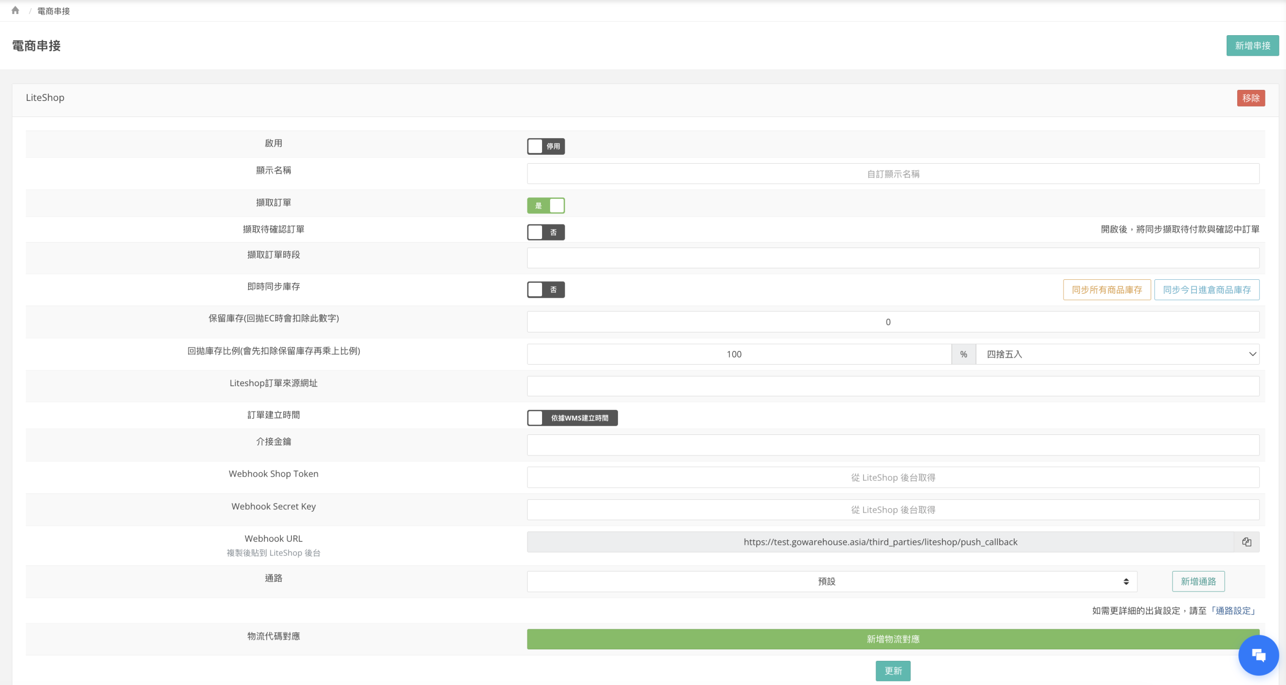Switch on 即時同步庫存 toggle

click(546, 289)
